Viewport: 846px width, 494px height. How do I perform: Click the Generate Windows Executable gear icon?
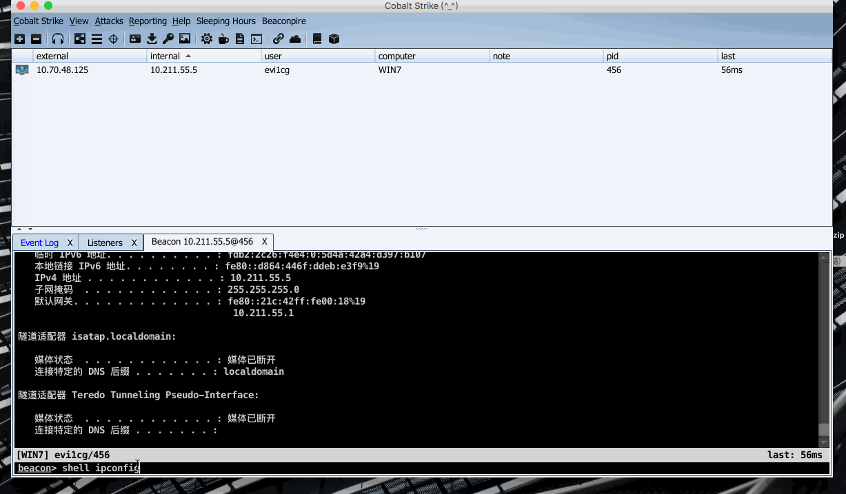(x=206, y=39)
